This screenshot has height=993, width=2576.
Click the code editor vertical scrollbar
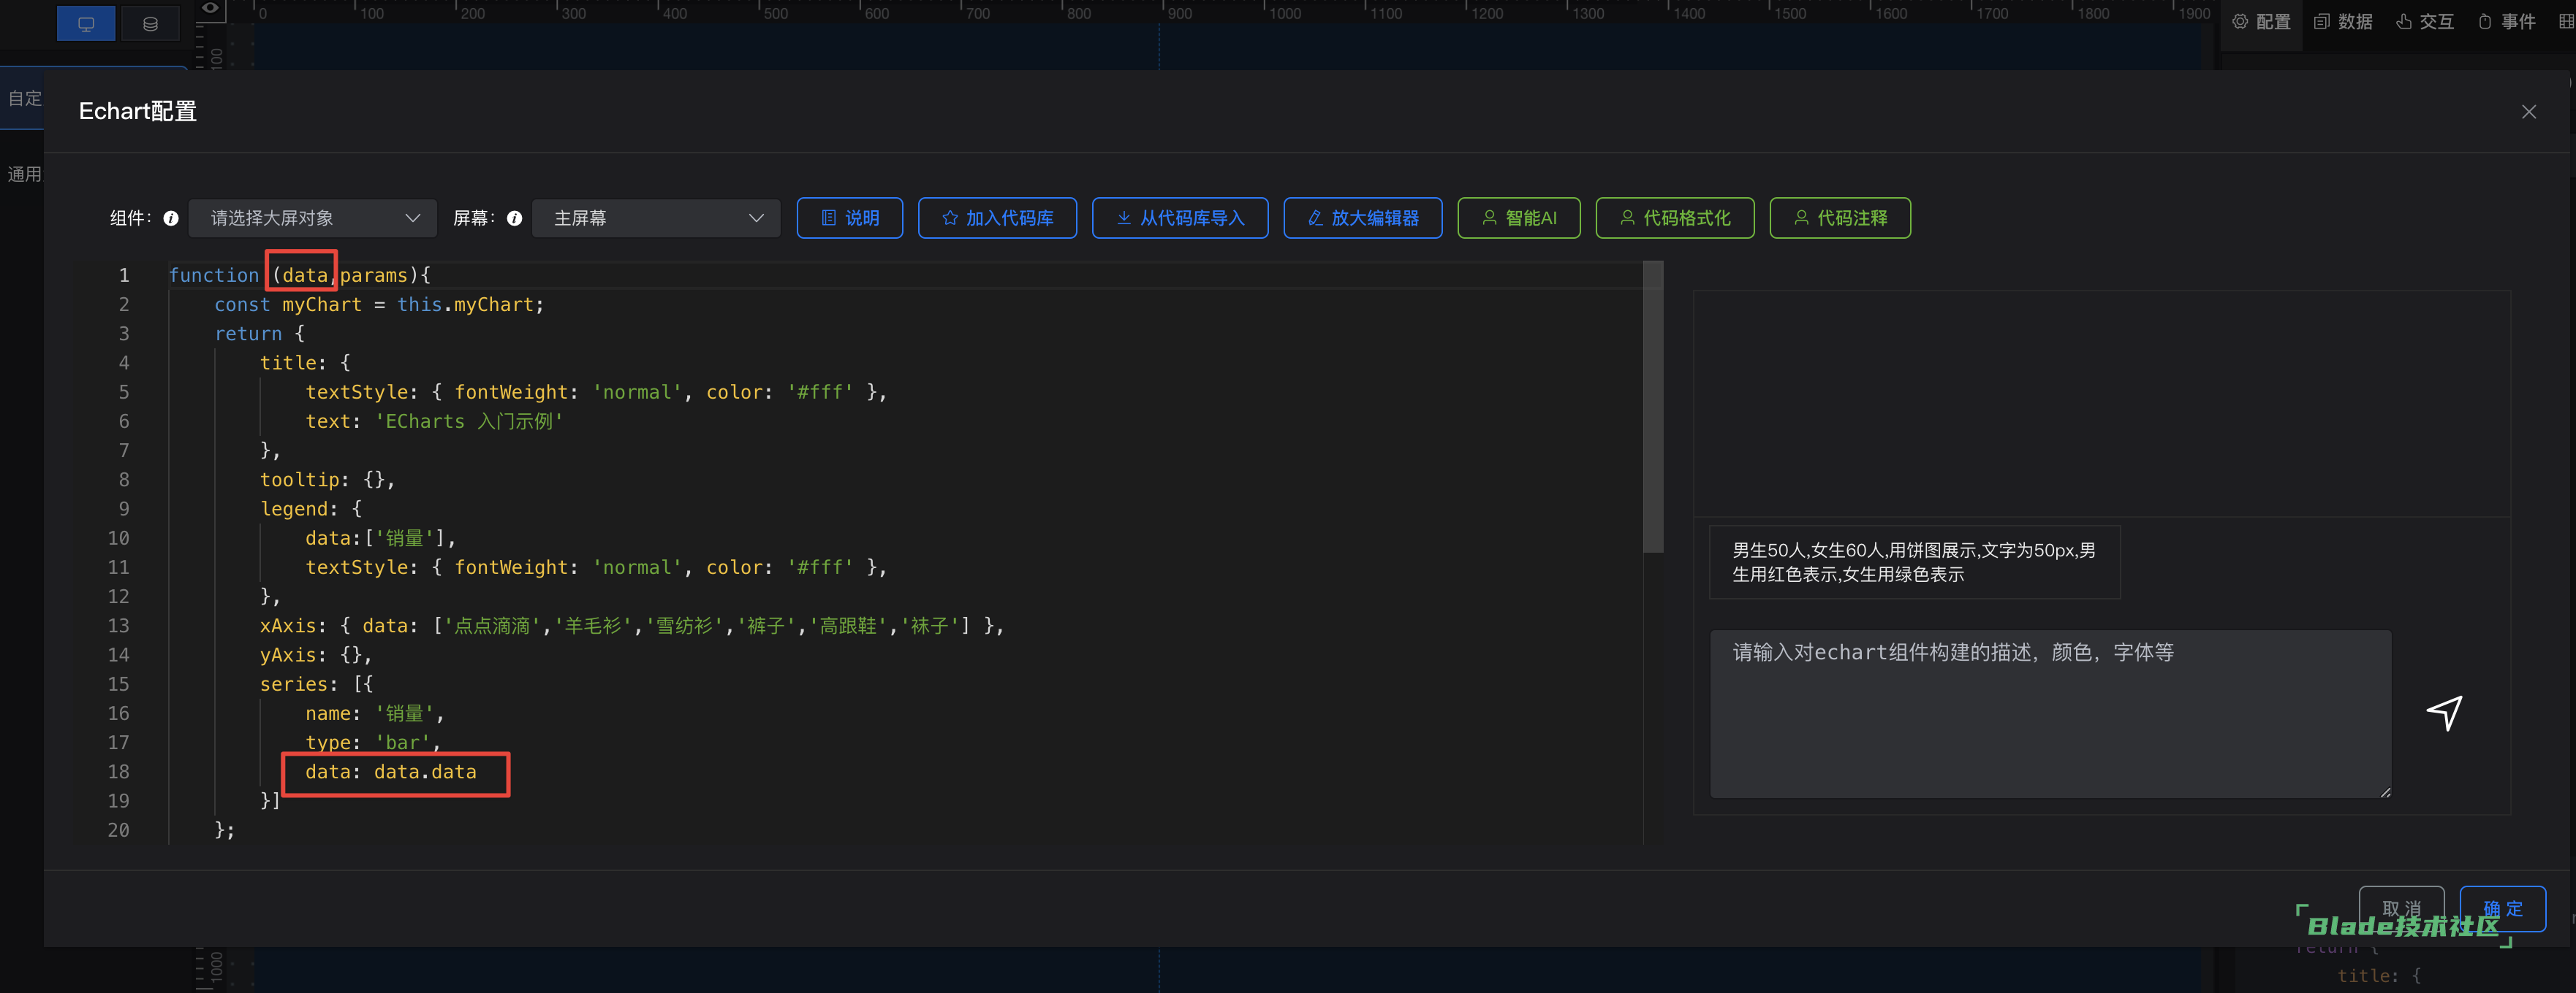point(1653,407)
